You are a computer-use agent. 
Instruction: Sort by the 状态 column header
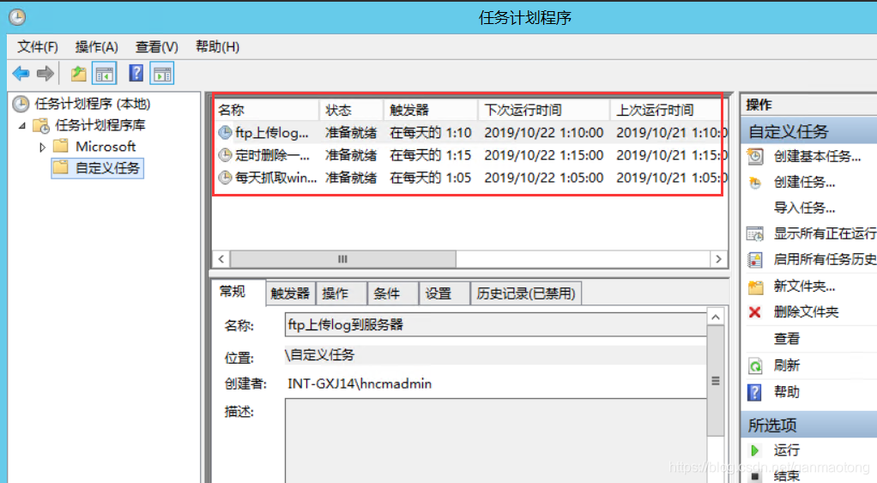(x=351, y=110)
